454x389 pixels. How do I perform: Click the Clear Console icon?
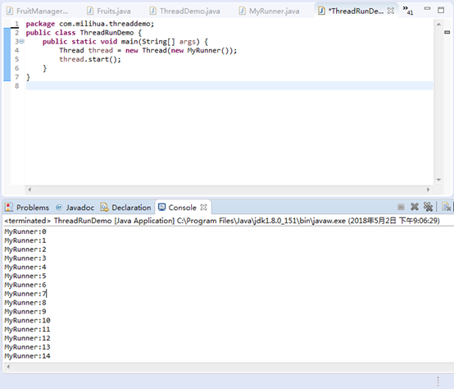point(446,207)
